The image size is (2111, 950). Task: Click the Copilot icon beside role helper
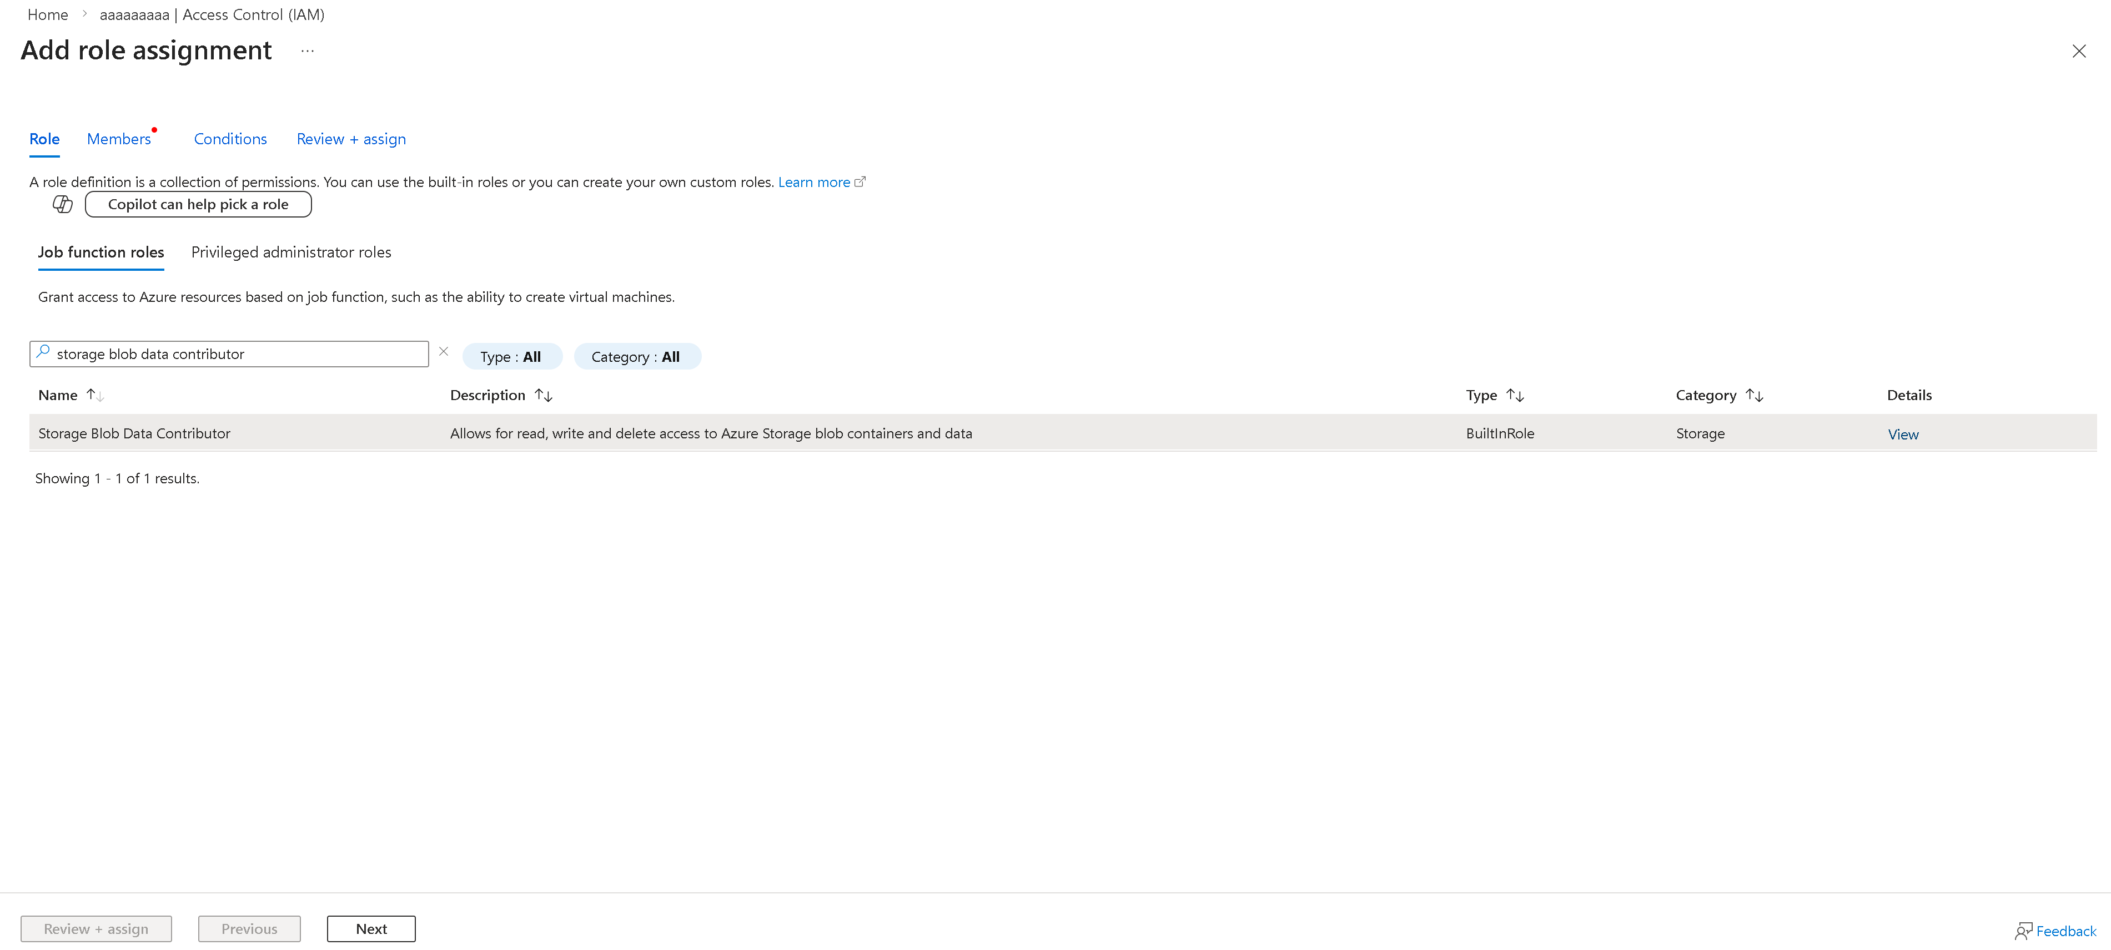(62, 204)
